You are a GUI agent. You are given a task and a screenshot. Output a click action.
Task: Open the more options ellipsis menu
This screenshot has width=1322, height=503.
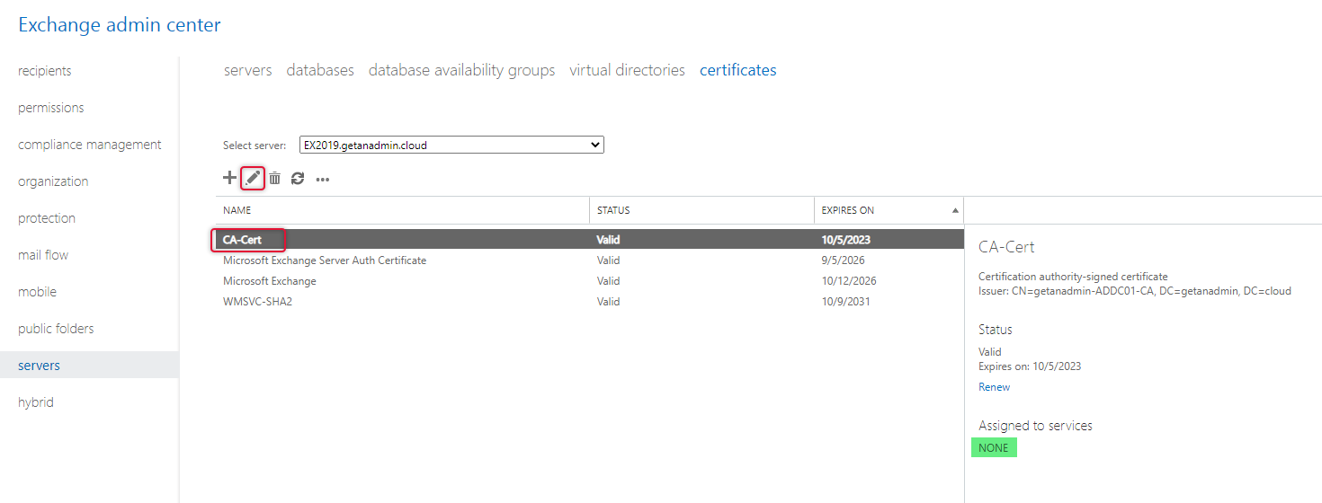pyautogui.click(x=322, y=180)
